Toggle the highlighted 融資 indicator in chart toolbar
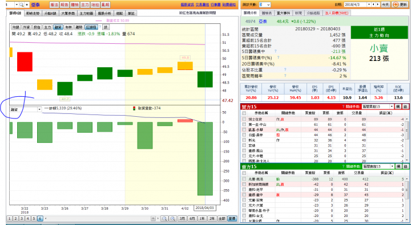The image size is (411, 225). click(58, 27)
